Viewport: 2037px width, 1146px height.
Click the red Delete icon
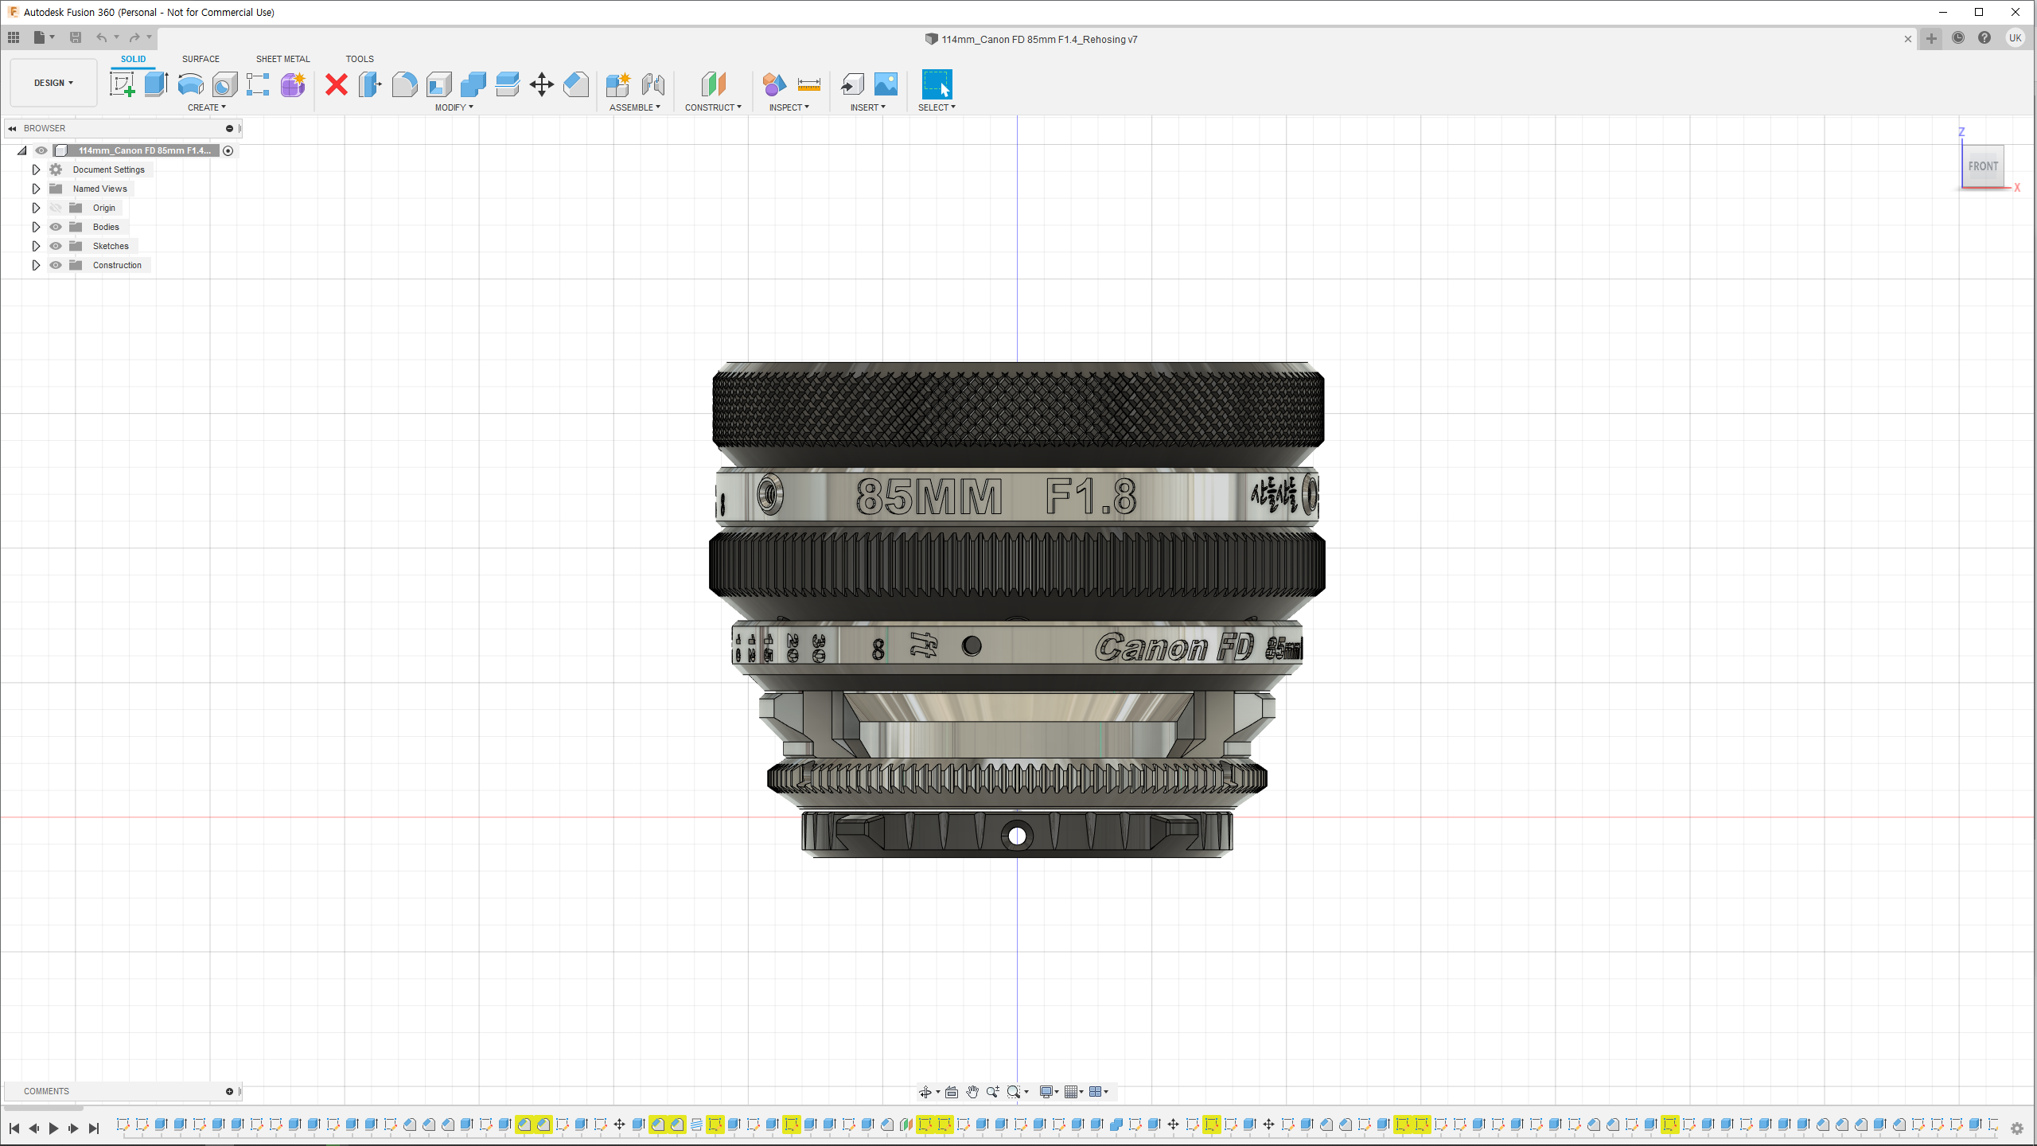337,84
